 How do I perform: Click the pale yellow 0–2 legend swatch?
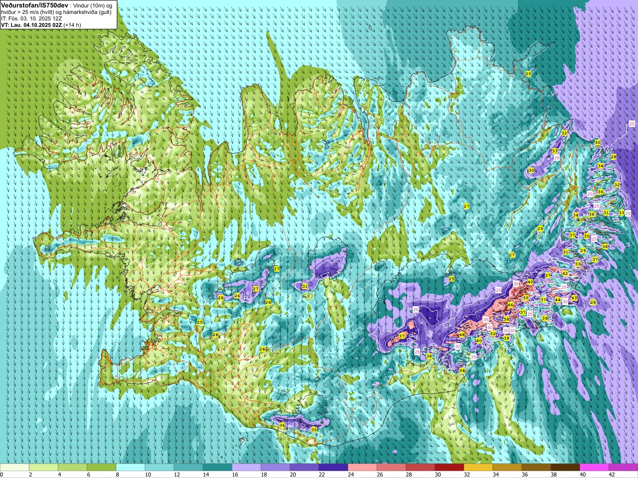[15, 468]
